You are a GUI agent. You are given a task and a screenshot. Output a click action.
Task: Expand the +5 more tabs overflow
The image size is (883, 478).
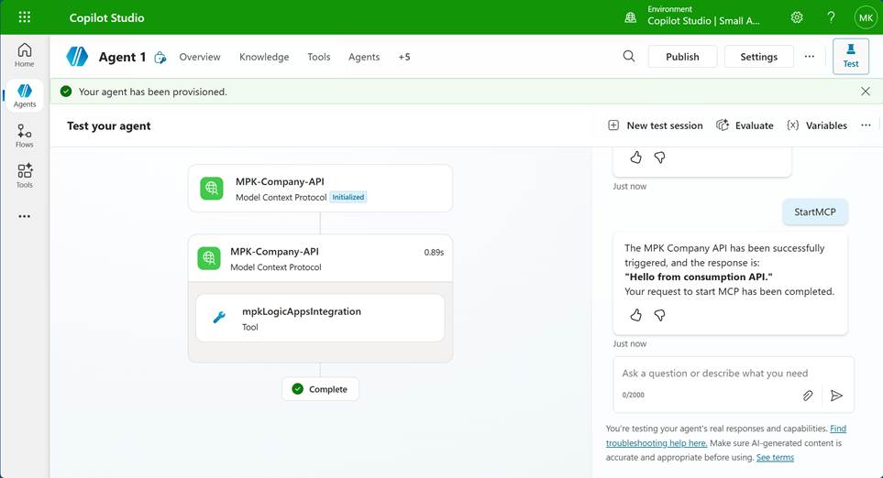click(x=404, y=57)
